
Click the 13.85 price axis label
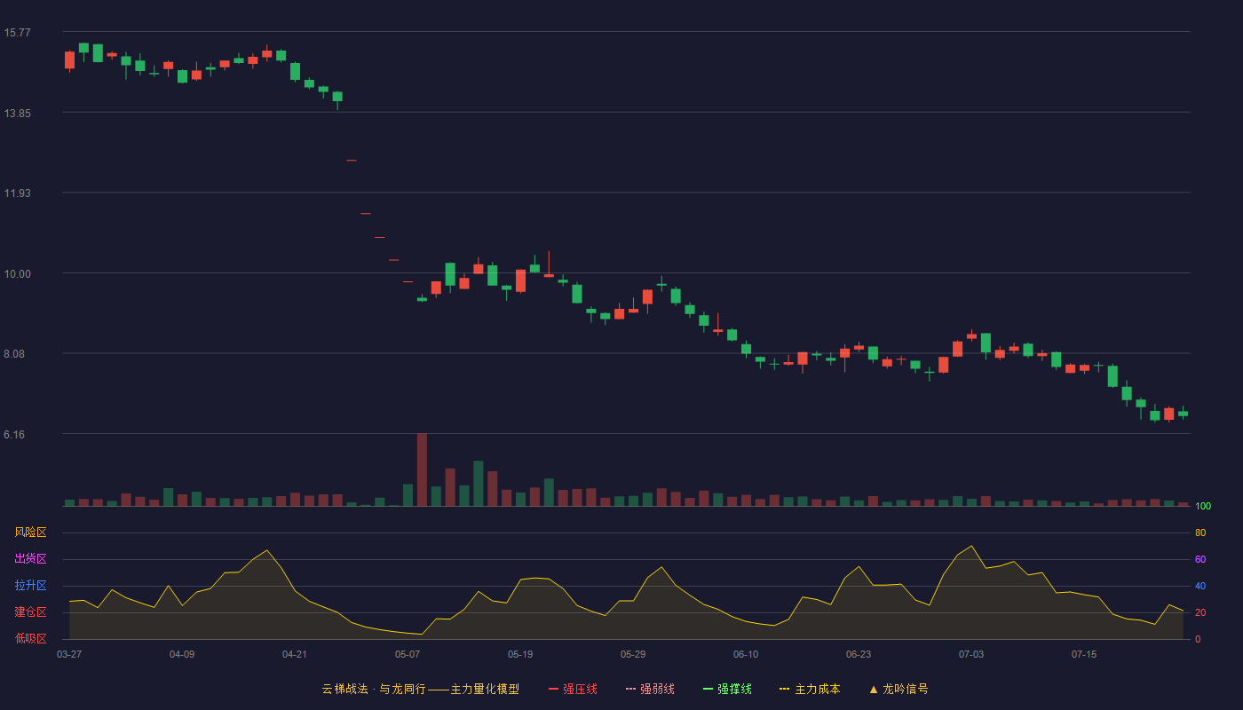point(17,114)
